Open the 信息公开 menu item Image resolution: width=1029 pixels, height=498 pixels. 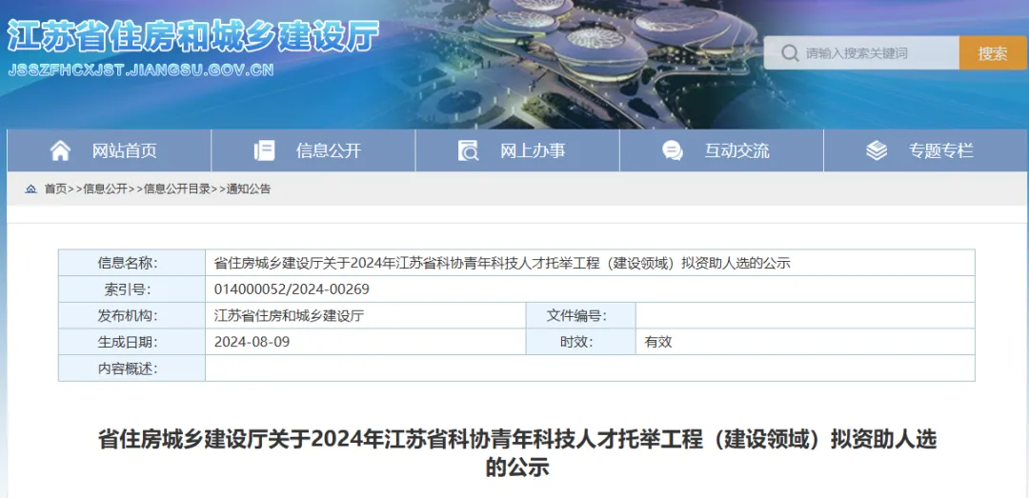click(x=313, y=150)
